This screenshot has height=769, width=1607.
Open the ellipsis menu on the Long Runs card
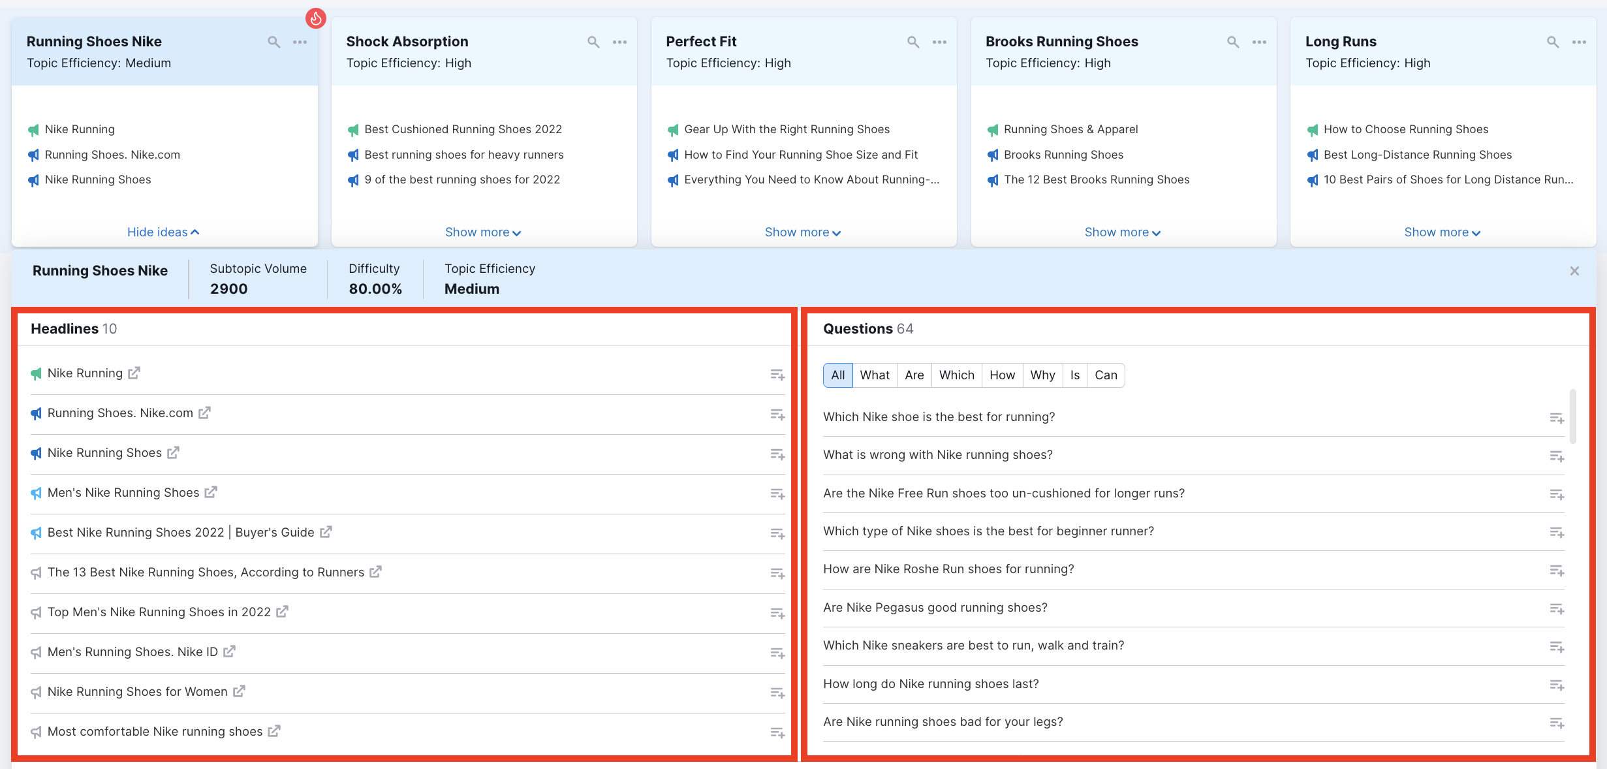(1580, 41)
